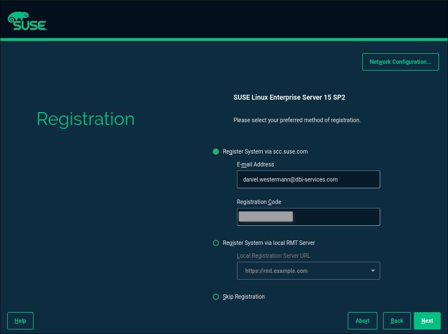Screen dimensions: 448x334
Task: Go Back to the previous step
Action: (x=397, y=321)
